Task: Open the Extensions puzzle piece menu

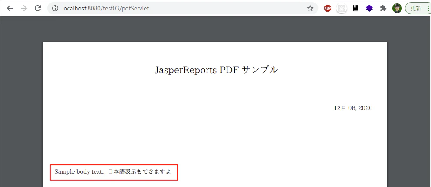Action: 383,9
